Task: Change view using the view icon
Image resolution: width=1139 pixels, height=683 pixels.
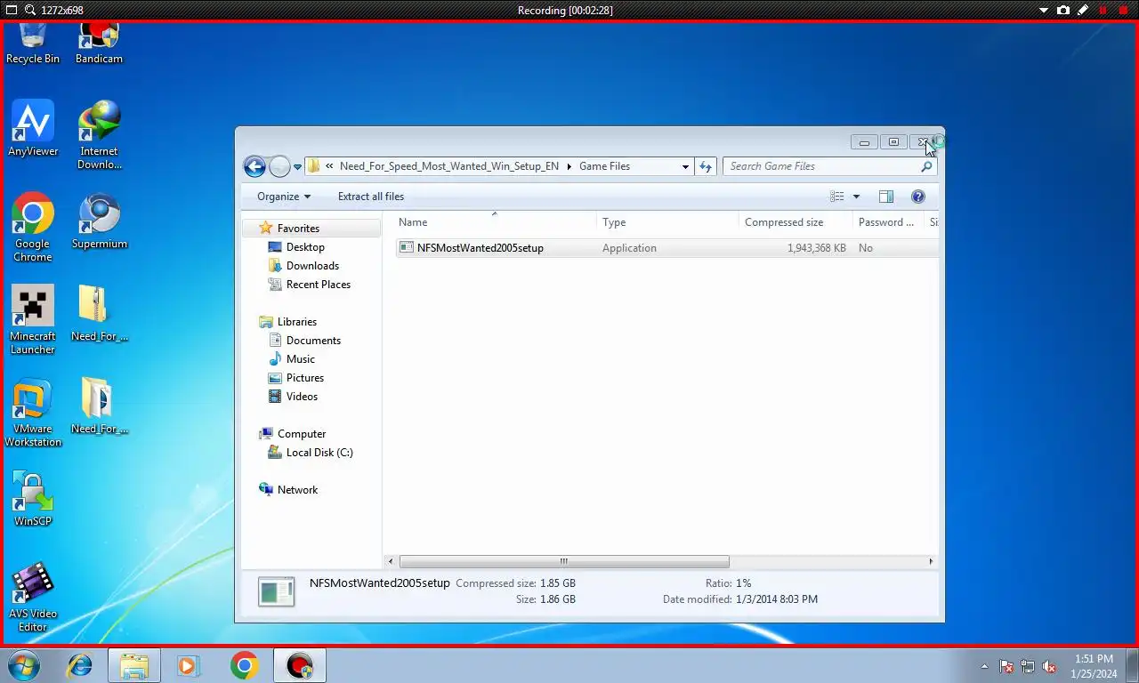Action: tap(836, 197)
